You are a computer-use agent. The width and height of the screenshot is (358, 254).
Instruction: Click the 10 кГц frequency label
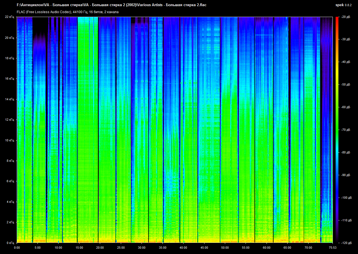click(10, 140)
